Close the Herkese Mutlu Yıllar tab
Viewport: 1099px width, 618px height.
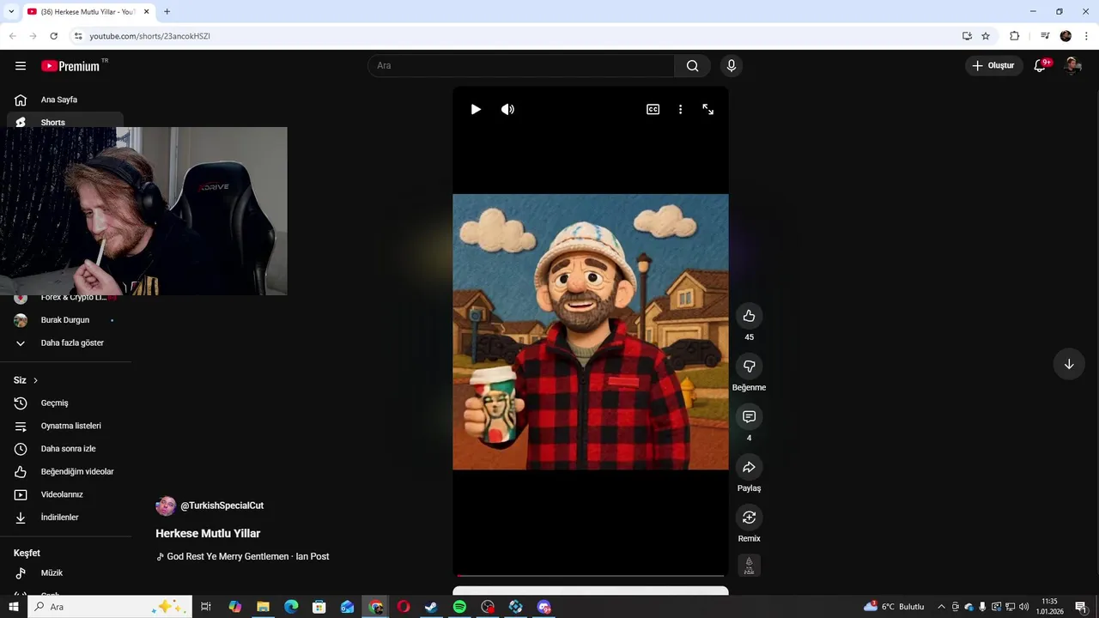[x=147, y=12]
